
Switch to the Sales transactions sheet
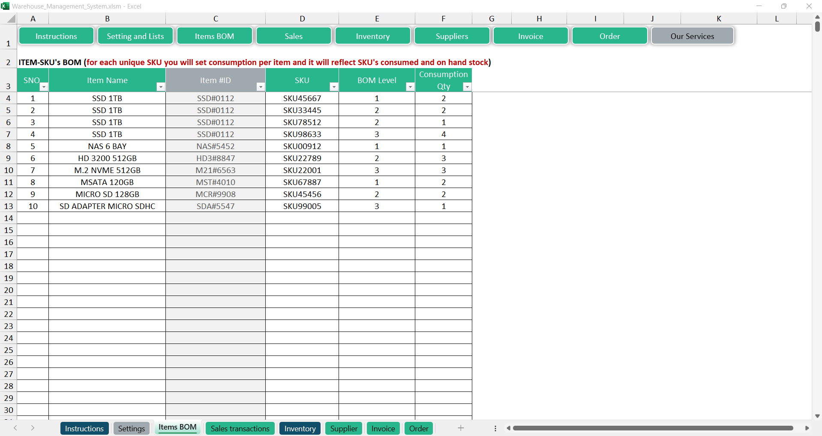click(x=240, y=428)
